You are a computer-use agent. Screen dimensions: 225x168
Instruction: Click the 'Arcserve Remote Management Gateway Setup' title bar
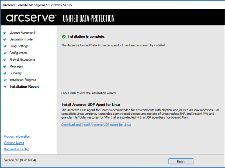click(37, 5)
